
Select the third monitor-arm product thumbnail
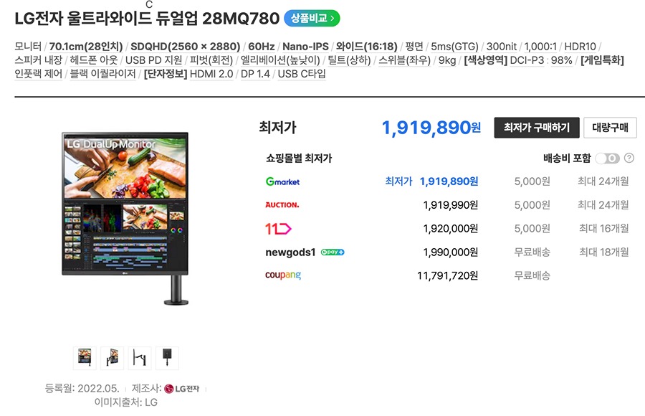(x=140, y=357)
